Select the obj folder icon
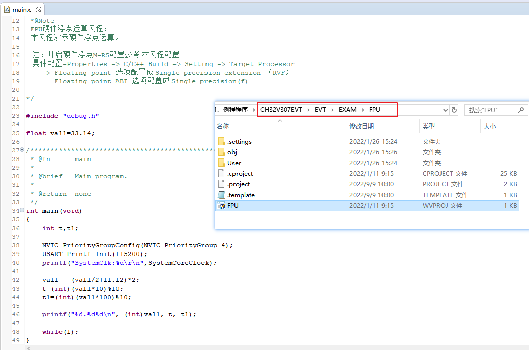The height and width of the screenshot is (350, 529). tap(221, 152)
